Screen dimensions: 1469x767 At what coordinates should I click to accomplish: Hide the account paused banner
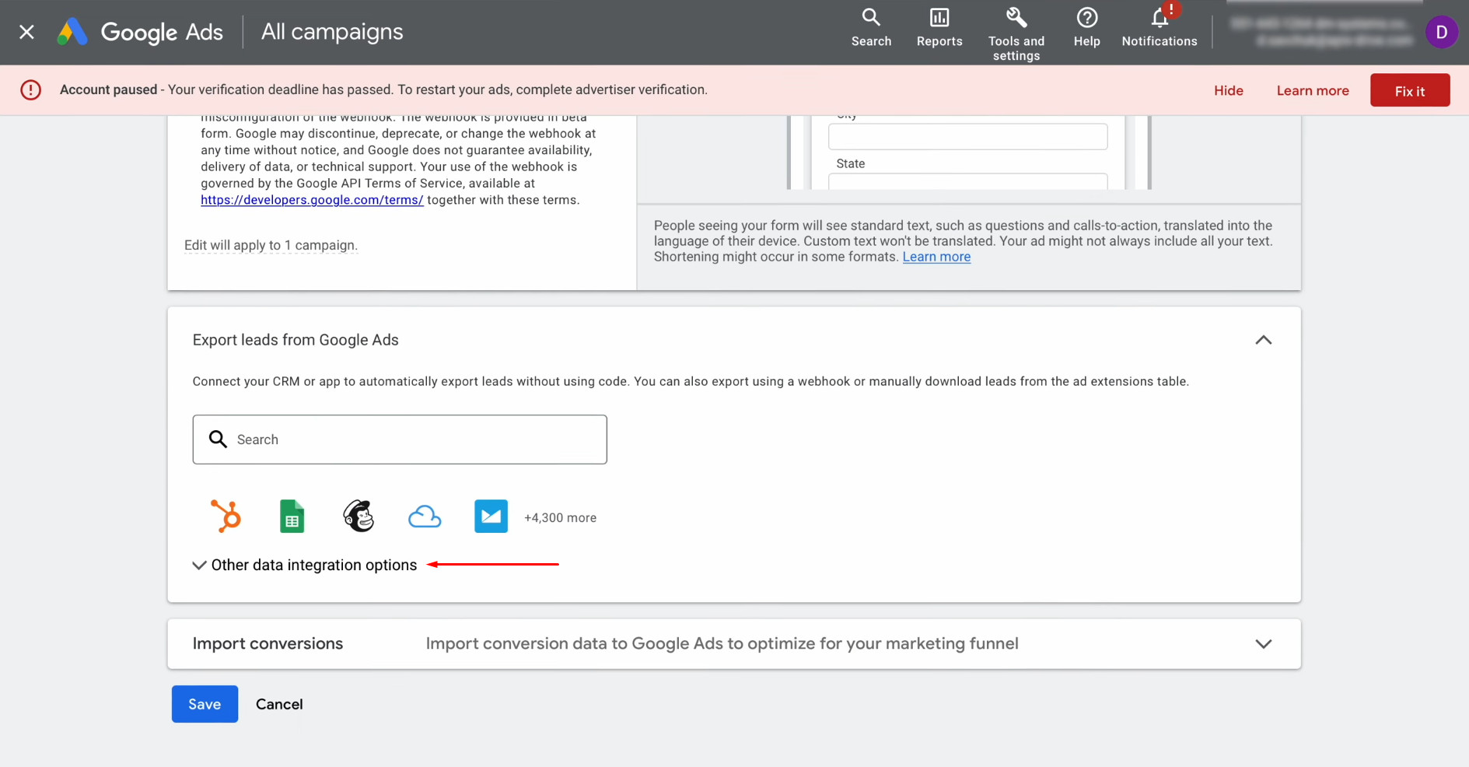click(1229, 91)
